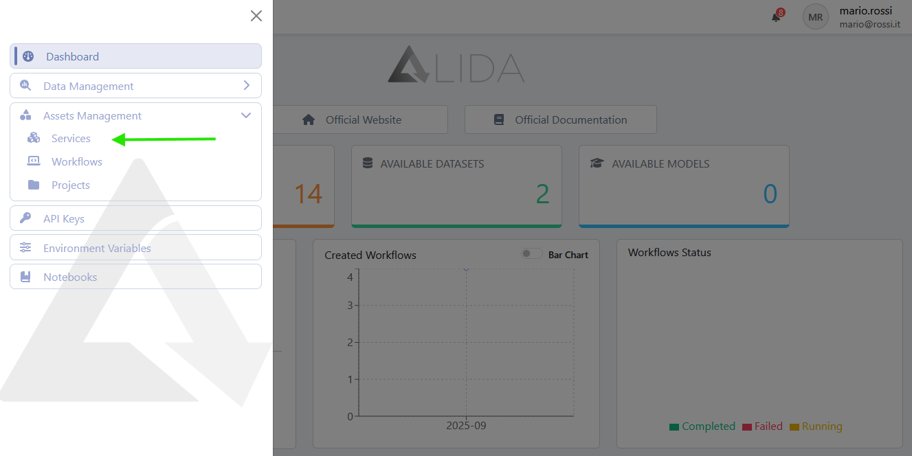
Task: Open the Available Models card
Action: (x=684, y=186)
